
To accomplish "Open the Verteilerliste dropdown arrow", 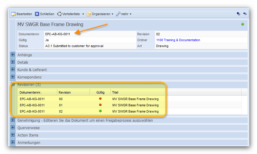I will tap(83, 14).
